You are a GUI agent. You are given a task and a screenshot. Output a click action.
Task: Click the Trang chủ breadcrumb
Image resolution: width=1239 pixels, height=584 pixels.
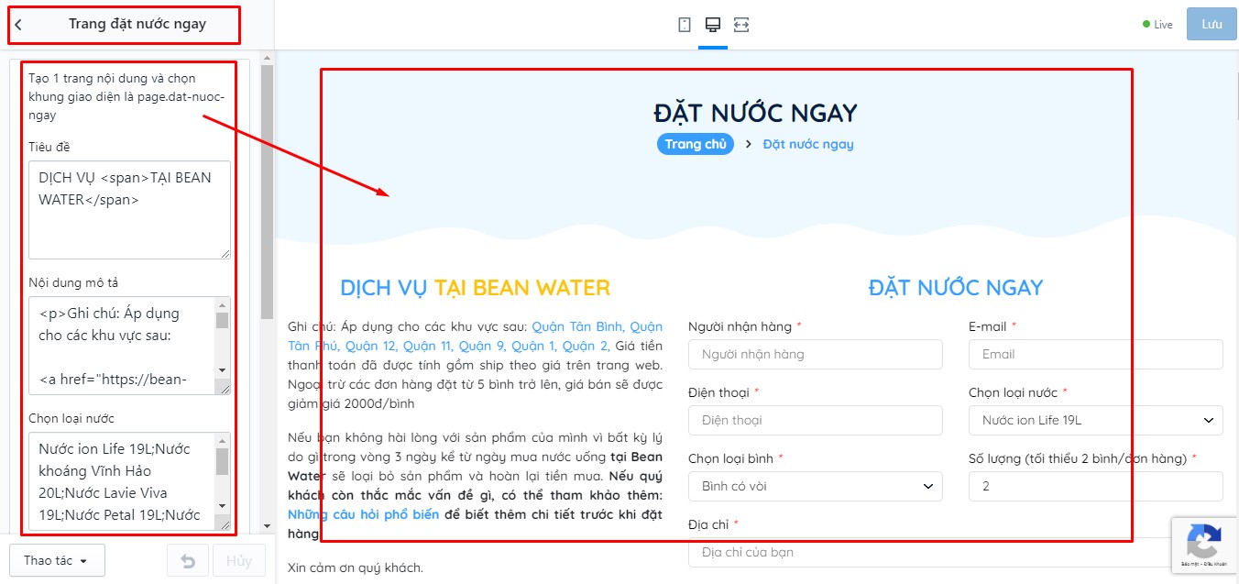695,144
